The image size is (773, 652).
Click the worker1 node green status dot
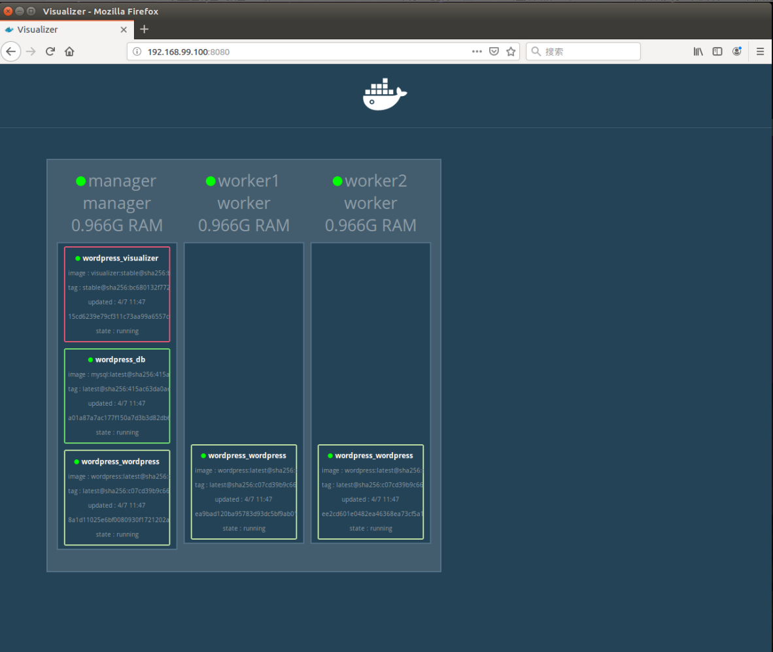211,181
